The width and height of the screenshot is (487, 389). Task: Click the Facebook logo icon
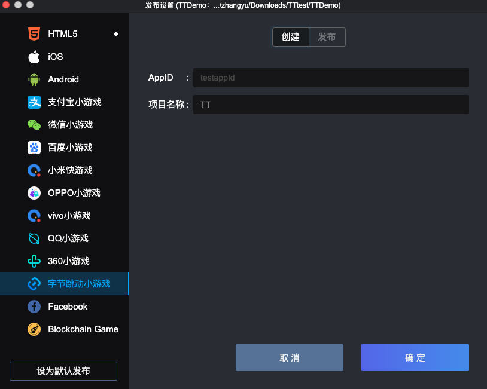click(34, 307)
